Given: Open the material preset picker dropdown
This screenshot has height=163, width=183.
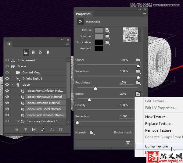Looking at the screenshot, I should coord(140,35).
